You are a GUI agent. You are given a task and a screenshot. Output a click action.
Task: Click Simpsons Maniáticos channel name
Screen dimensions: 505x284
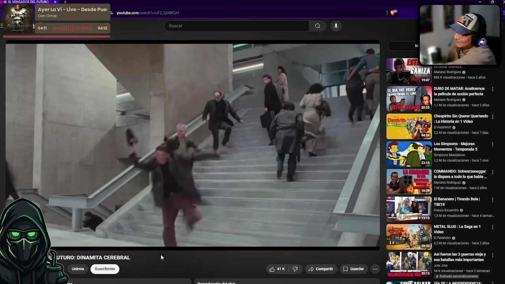[x=449, y=155]
